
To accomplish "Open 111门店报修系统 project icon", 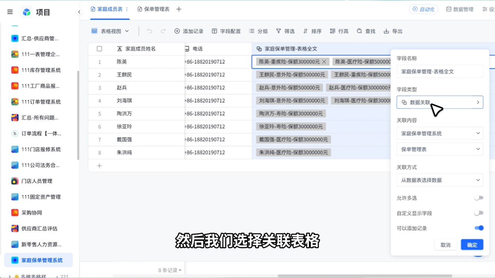I will [15, 149].
